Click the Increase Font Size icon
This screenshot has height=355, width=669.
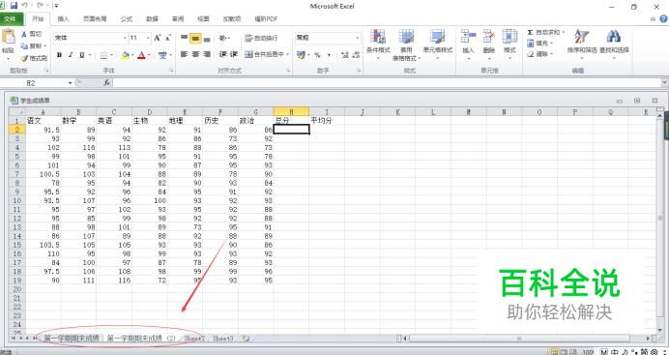coord(158,38)
